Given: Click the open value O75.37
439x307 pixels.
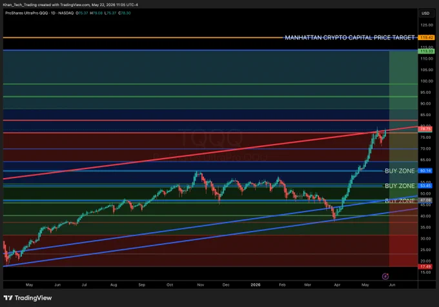Looking at the screenshot, I should [x=82, y=13].
